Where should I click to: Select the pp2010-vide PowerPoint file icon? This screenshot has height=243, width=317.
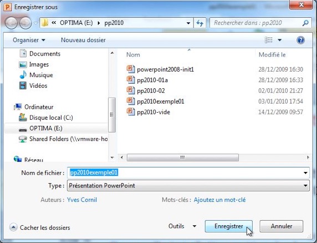131,112
